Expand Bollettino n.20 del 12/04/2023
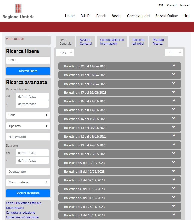 (x=120, y=66)
